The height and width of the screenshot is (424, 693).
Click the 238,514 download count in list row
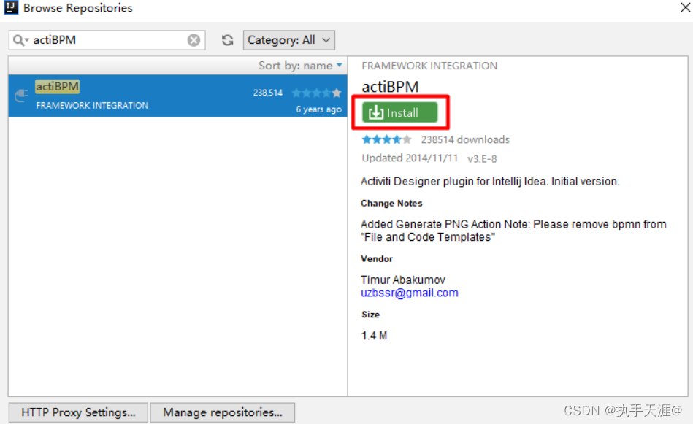(268, 93)
